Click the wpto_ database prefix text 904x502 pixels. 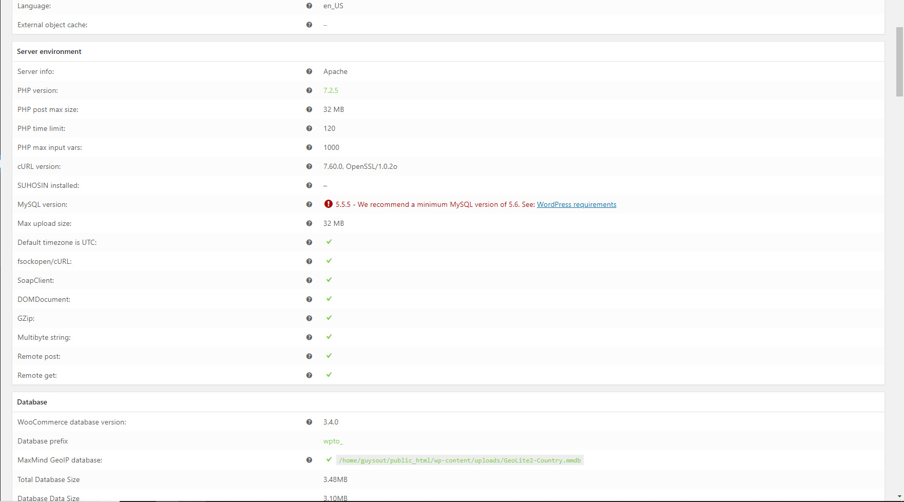pos(333,441)
